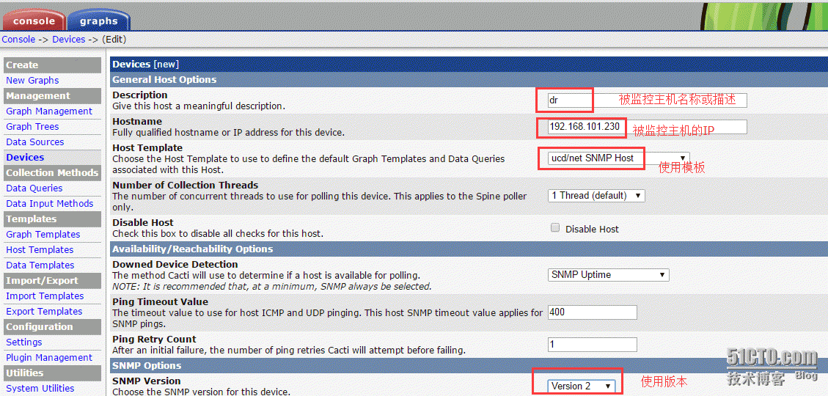828x396 pixels.
Task: Open Downed Device Detection dropdown
Action: (608, 274)
